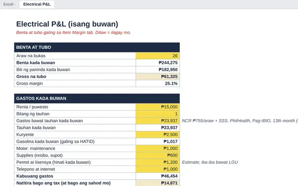This screenshot has width=298, height=186.
Task: Edit the ₱800 supplies cell
Action: [157, 155]
